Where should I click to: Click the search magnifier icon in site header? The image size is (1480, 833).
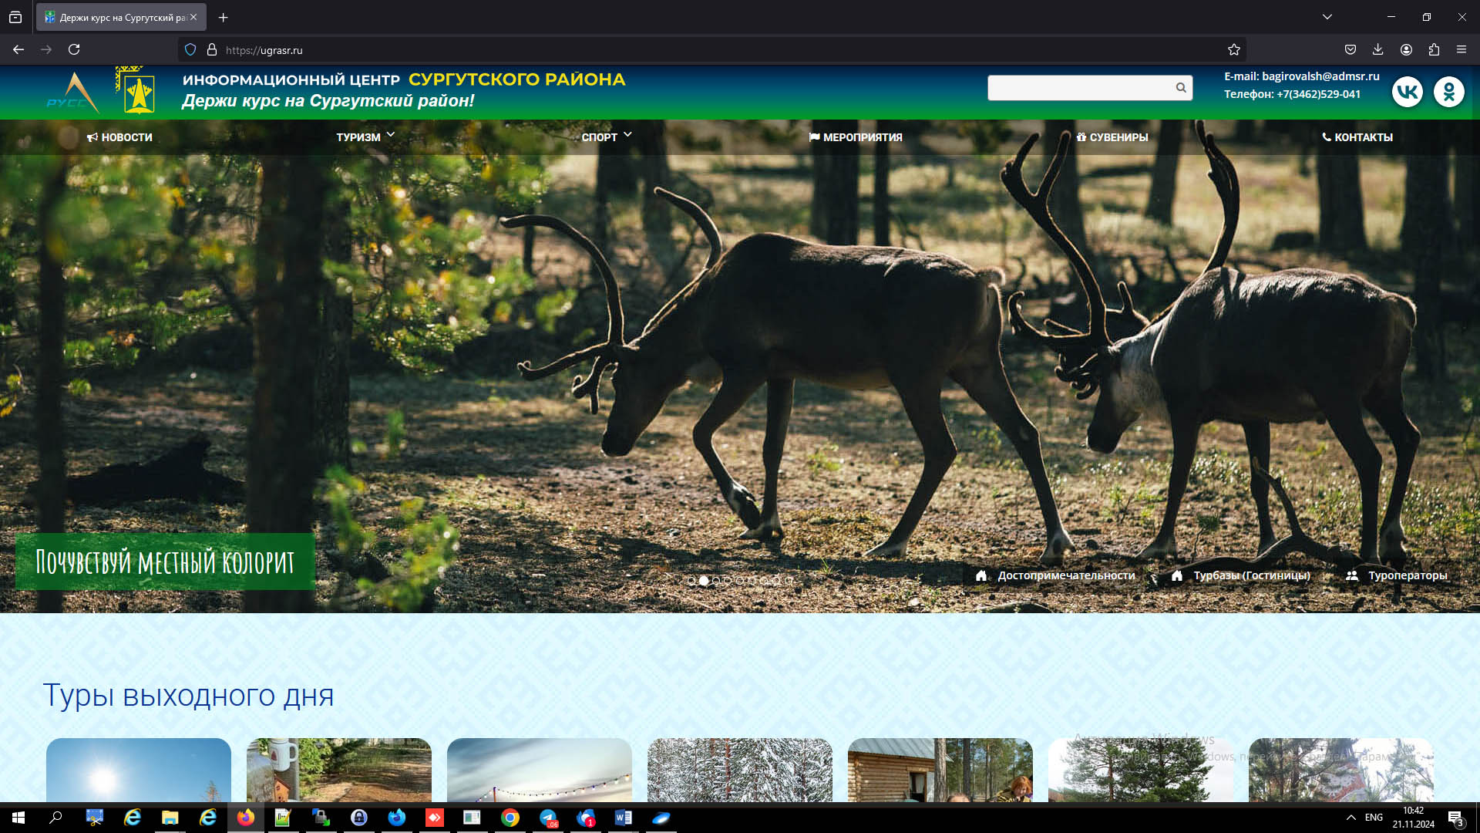pos(1180,88)
